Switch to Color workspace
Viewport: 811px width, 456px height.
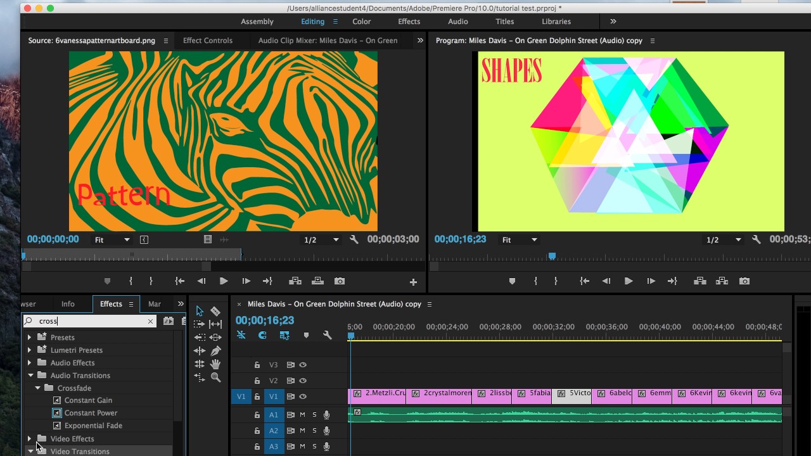pyautogui.click(x=362, y=22)
